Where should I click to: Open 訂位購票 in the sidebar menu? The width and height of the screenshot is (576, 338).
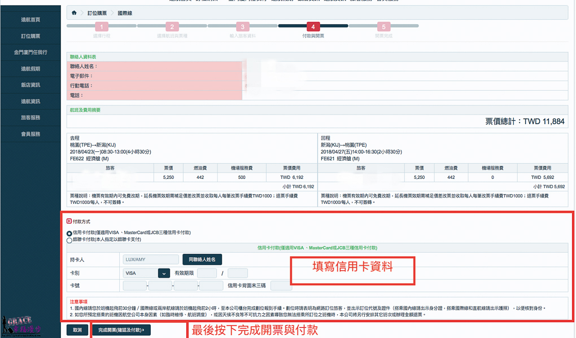coord(30,36)
